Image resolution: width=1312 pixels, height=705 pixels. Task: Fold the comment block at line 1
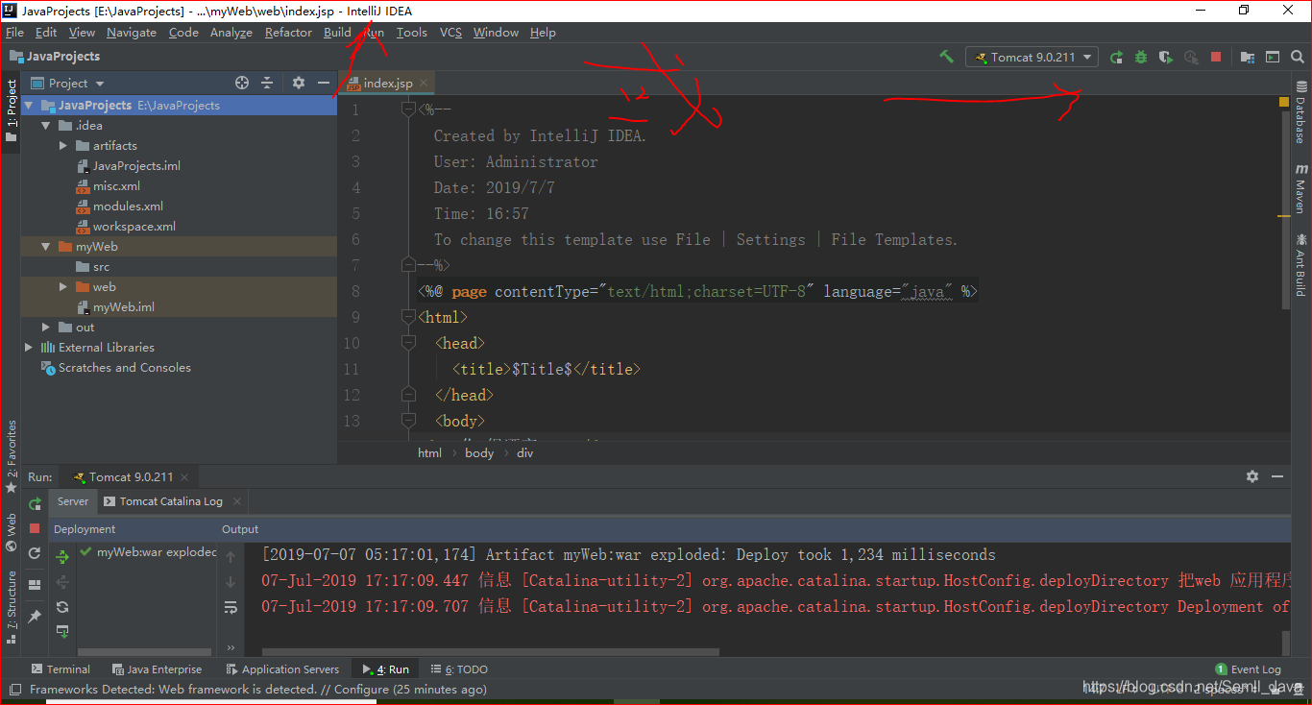[x=407, y=109]
